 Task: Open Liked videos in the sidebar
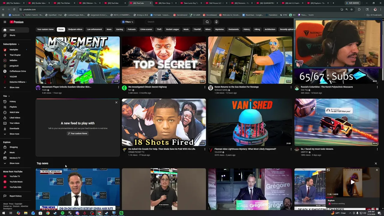click(16, 118)
